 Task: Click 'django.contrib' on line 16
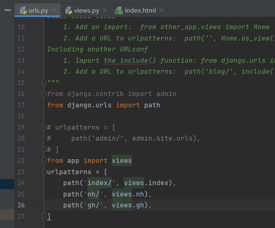96,94
